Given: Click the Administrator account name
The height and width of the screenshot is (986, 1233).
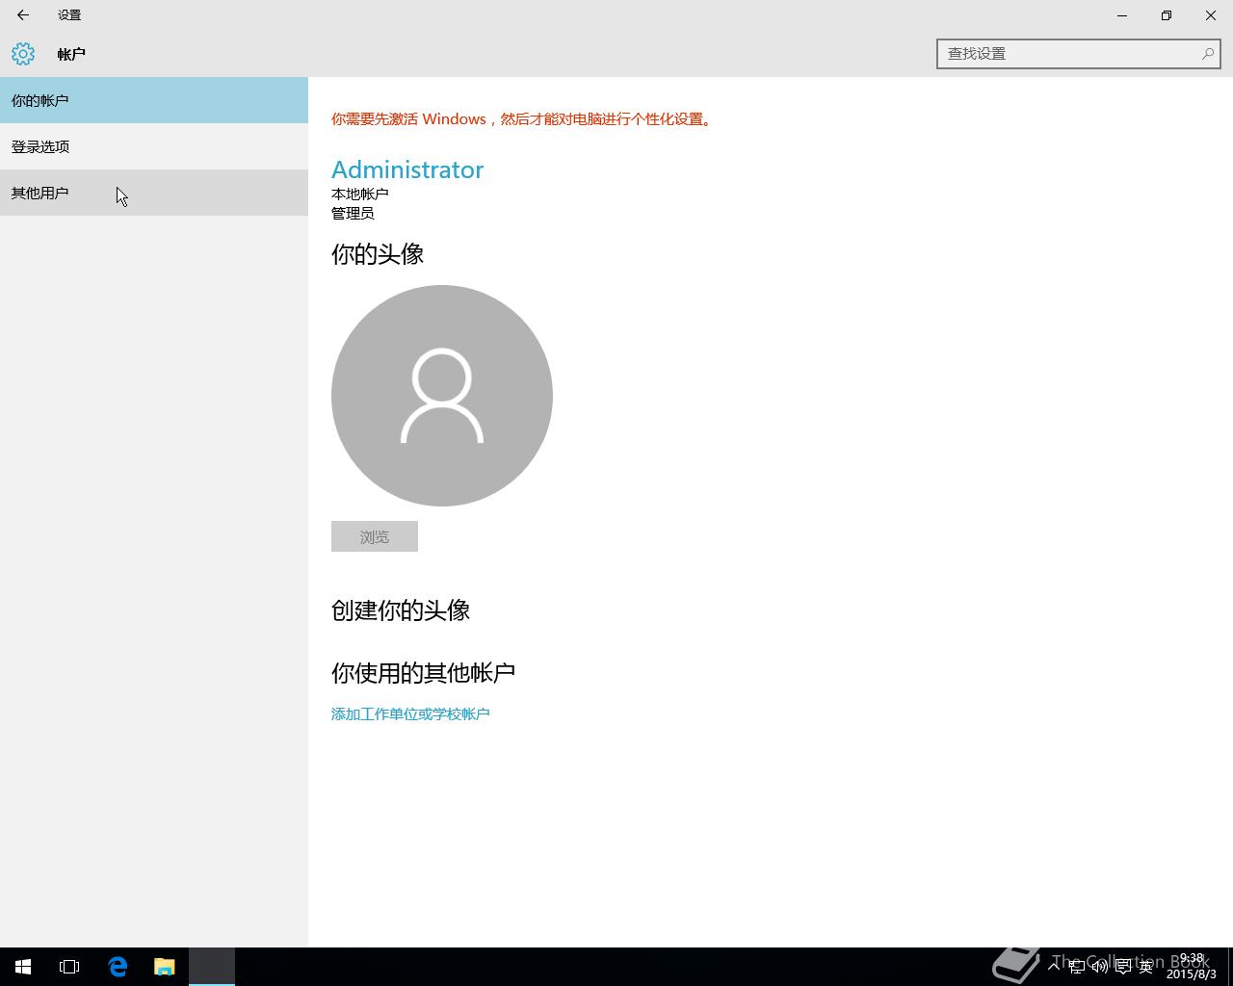Looking at the screenshot, I should pyautogui.click(x=407, y=169).
